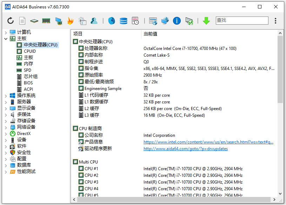This screenshot has height=205, width=286.
Task: Launch the flame stability test icon
Action: (70, 21)
